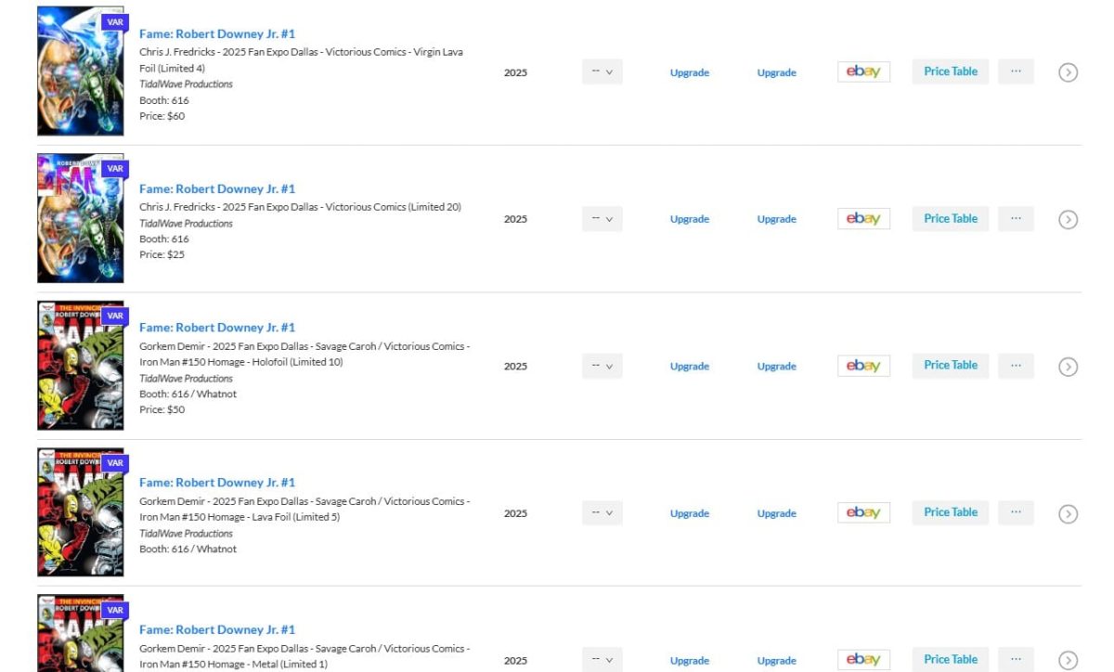This screenshot has width=1114, height=672.
Task: Click eBay icon for Holofoil Limited 10 variant
Action: pyautogui.click(x=863, y=366)
